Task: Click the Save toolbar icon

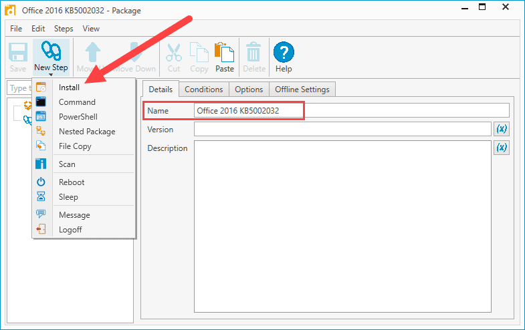Action: point(18,53)
